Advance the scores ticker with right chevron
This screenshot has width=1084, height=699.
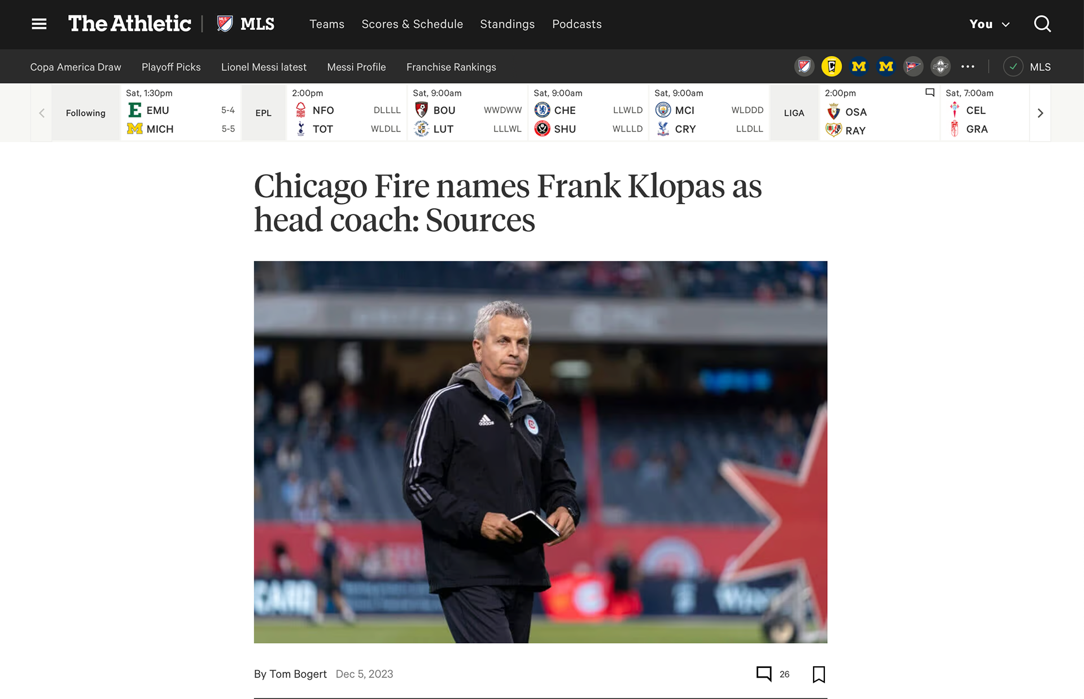click(x=1040, y=113)
